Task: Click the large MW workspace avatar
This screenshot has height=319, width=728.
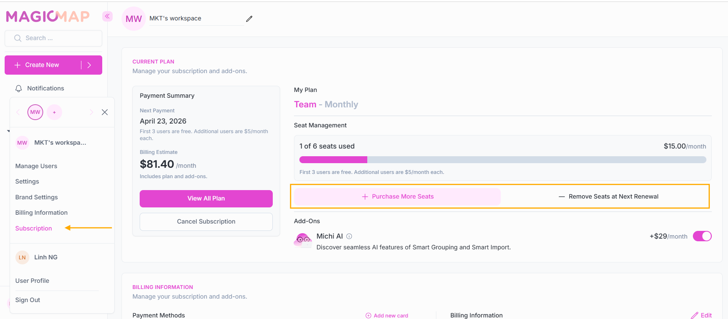Action: click(x=133, y=18)
